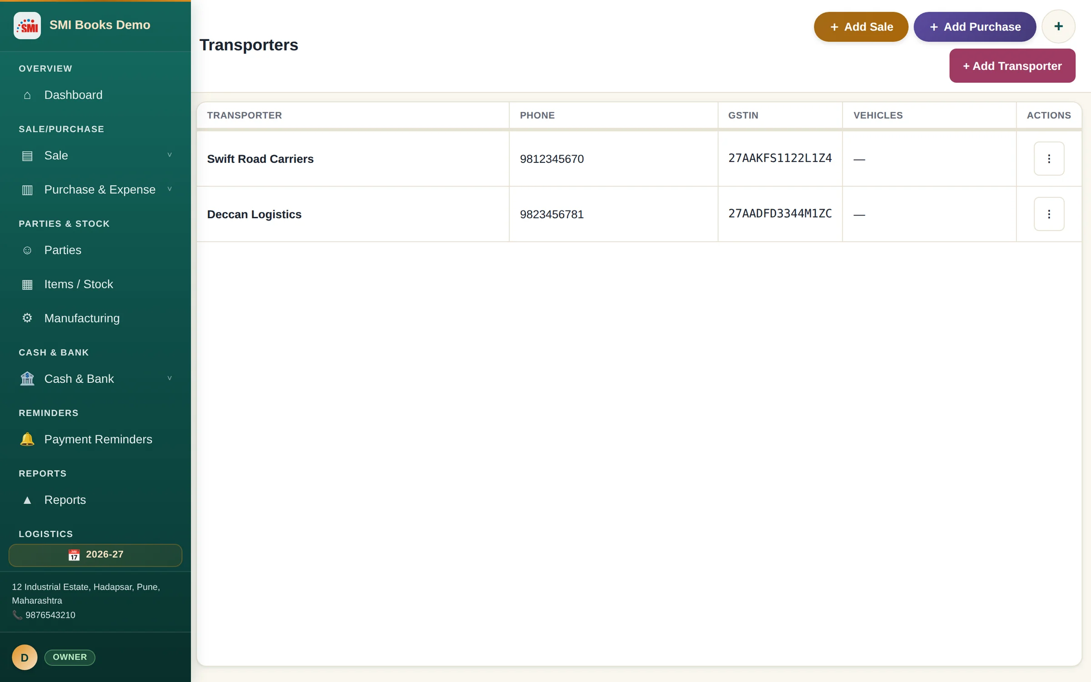Select Deccan Logistics row name
This screenshot has height=682, width=1091.
tap(254, 214)
